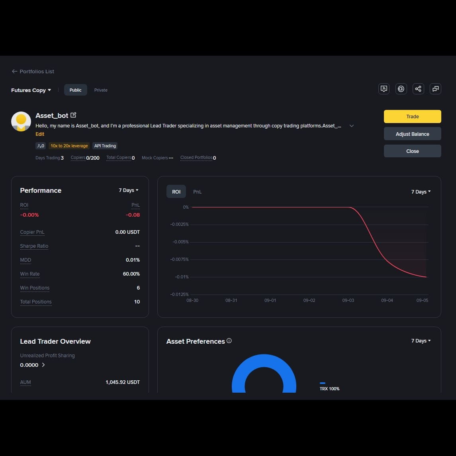This screenshot has height=456, width=456.
Task: Click the Asset Preferences info icon
Action: (229, 341)
